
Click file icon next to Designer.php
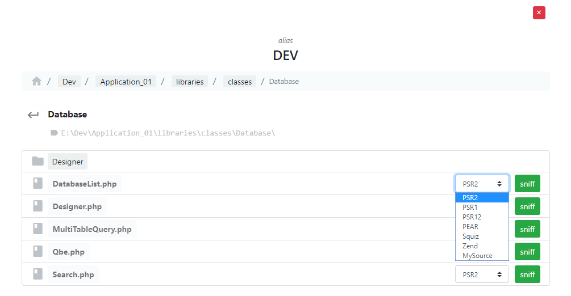coord(38,206)
